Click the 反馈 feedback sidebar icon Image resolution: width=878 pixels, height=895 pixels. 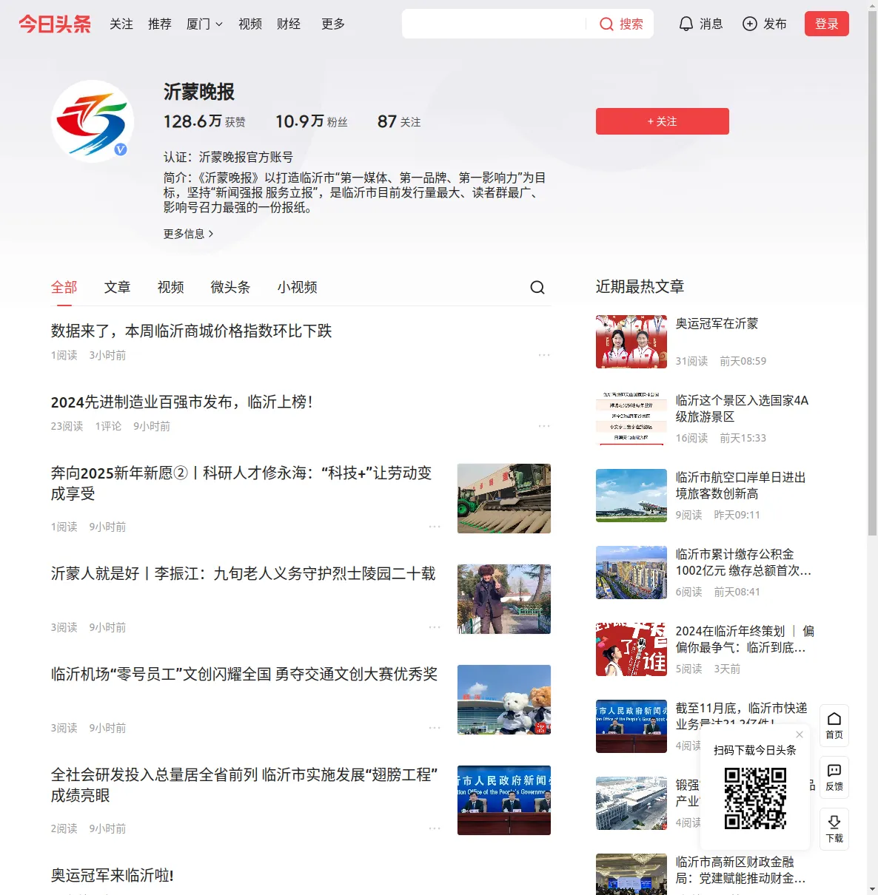(x=834, y=777)
